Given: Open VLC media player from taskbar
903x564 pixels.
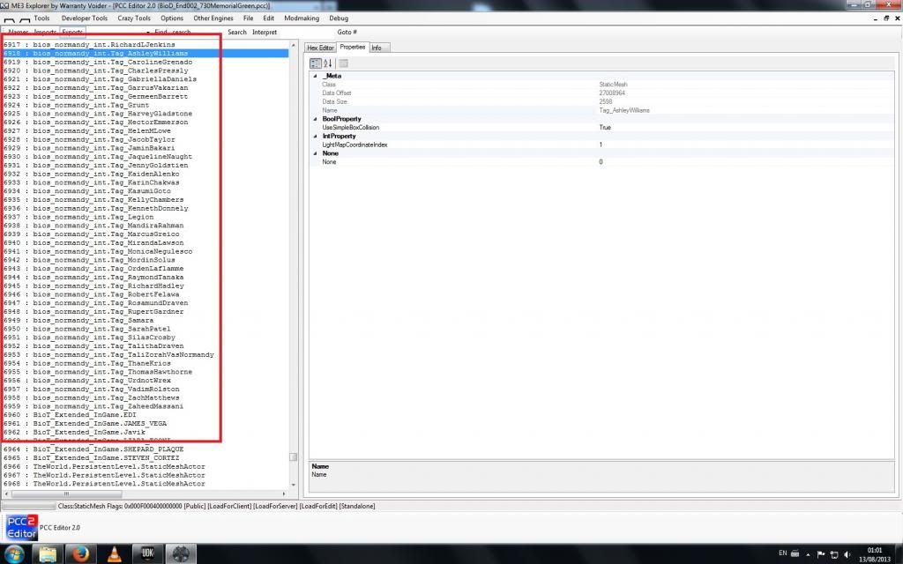Looking at the screenshot, I should point(112,553).
